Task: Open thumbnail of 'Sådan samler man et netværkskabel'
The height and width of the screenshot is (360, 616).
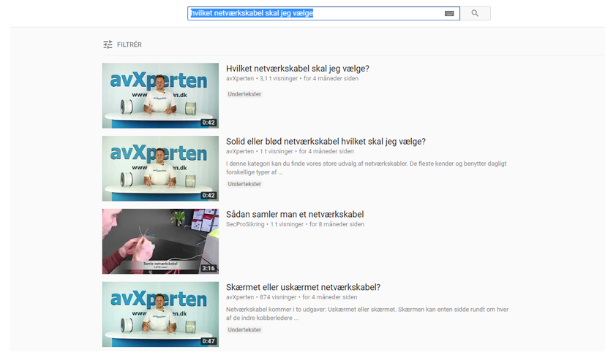Action: [160, 241]
